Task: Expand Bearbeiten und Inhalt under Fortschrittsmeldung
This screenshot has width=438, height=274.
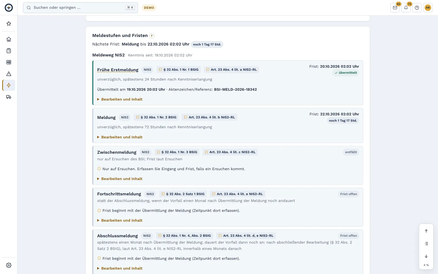Action: point(120,220)
